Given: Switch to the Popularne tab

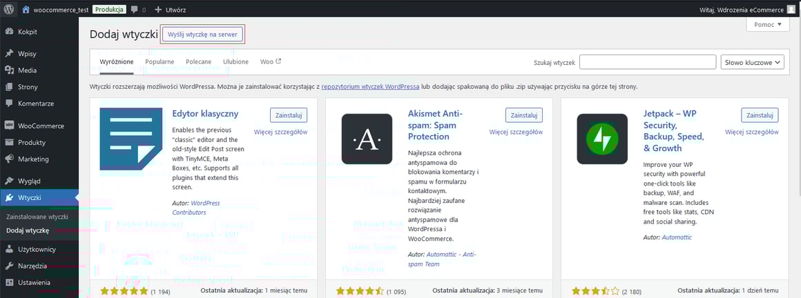Looking at the screenshot, I should pyautogui.click(x=160, y=62).
